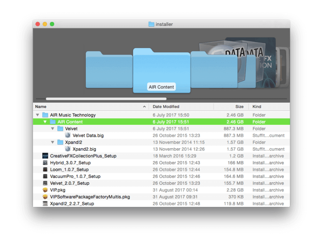The image size is (333, 245).
Task: Select the AIR Music Technology folder name
Action: click(x=73, y=115)
